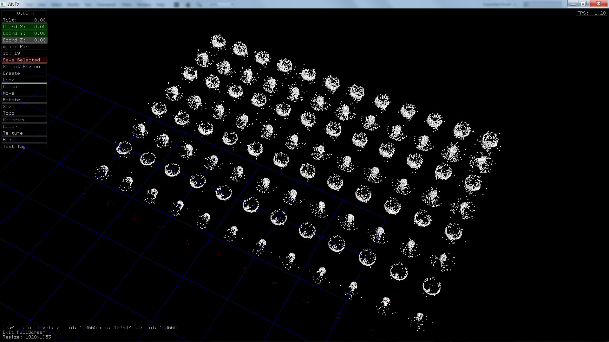The height and width of the screenshot is (342, 609).
Task: Click the Hide option
Action: click(24, 140)
